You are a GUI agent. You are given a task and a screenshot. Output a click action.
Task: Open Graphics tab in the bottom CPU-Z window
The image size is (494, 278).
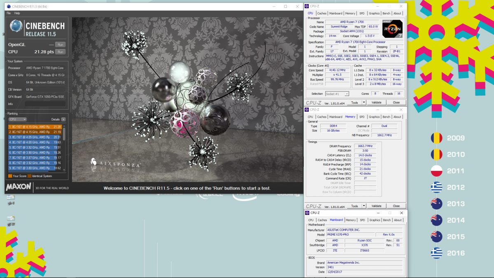pyautogui.click(x=375, y=220)
